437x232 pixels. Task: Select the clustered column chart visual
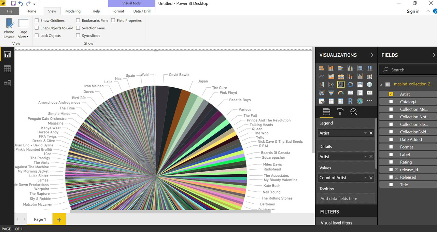pyautogui.click(x=350, y=68)
